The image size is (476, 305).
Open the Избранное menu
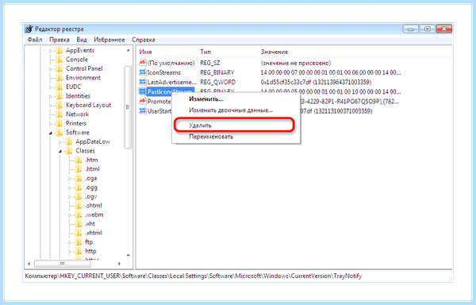tap(109, 40)
